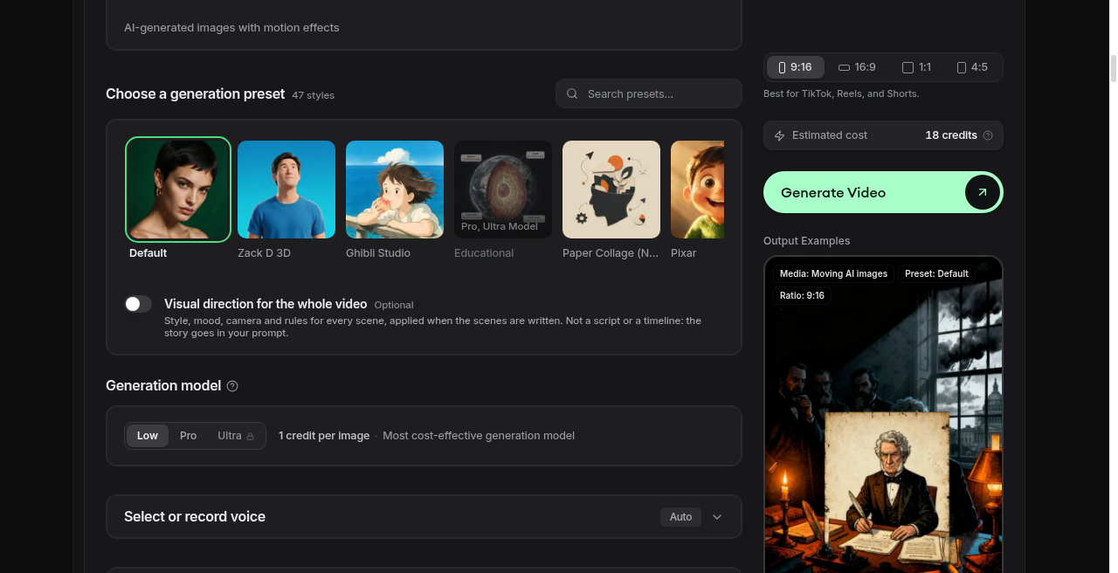Click 'Pro, Ultra Model' badge on Educational
The height and width of the screenshot is (573, 1118).
pyautogui.click(x=500, y=226)
